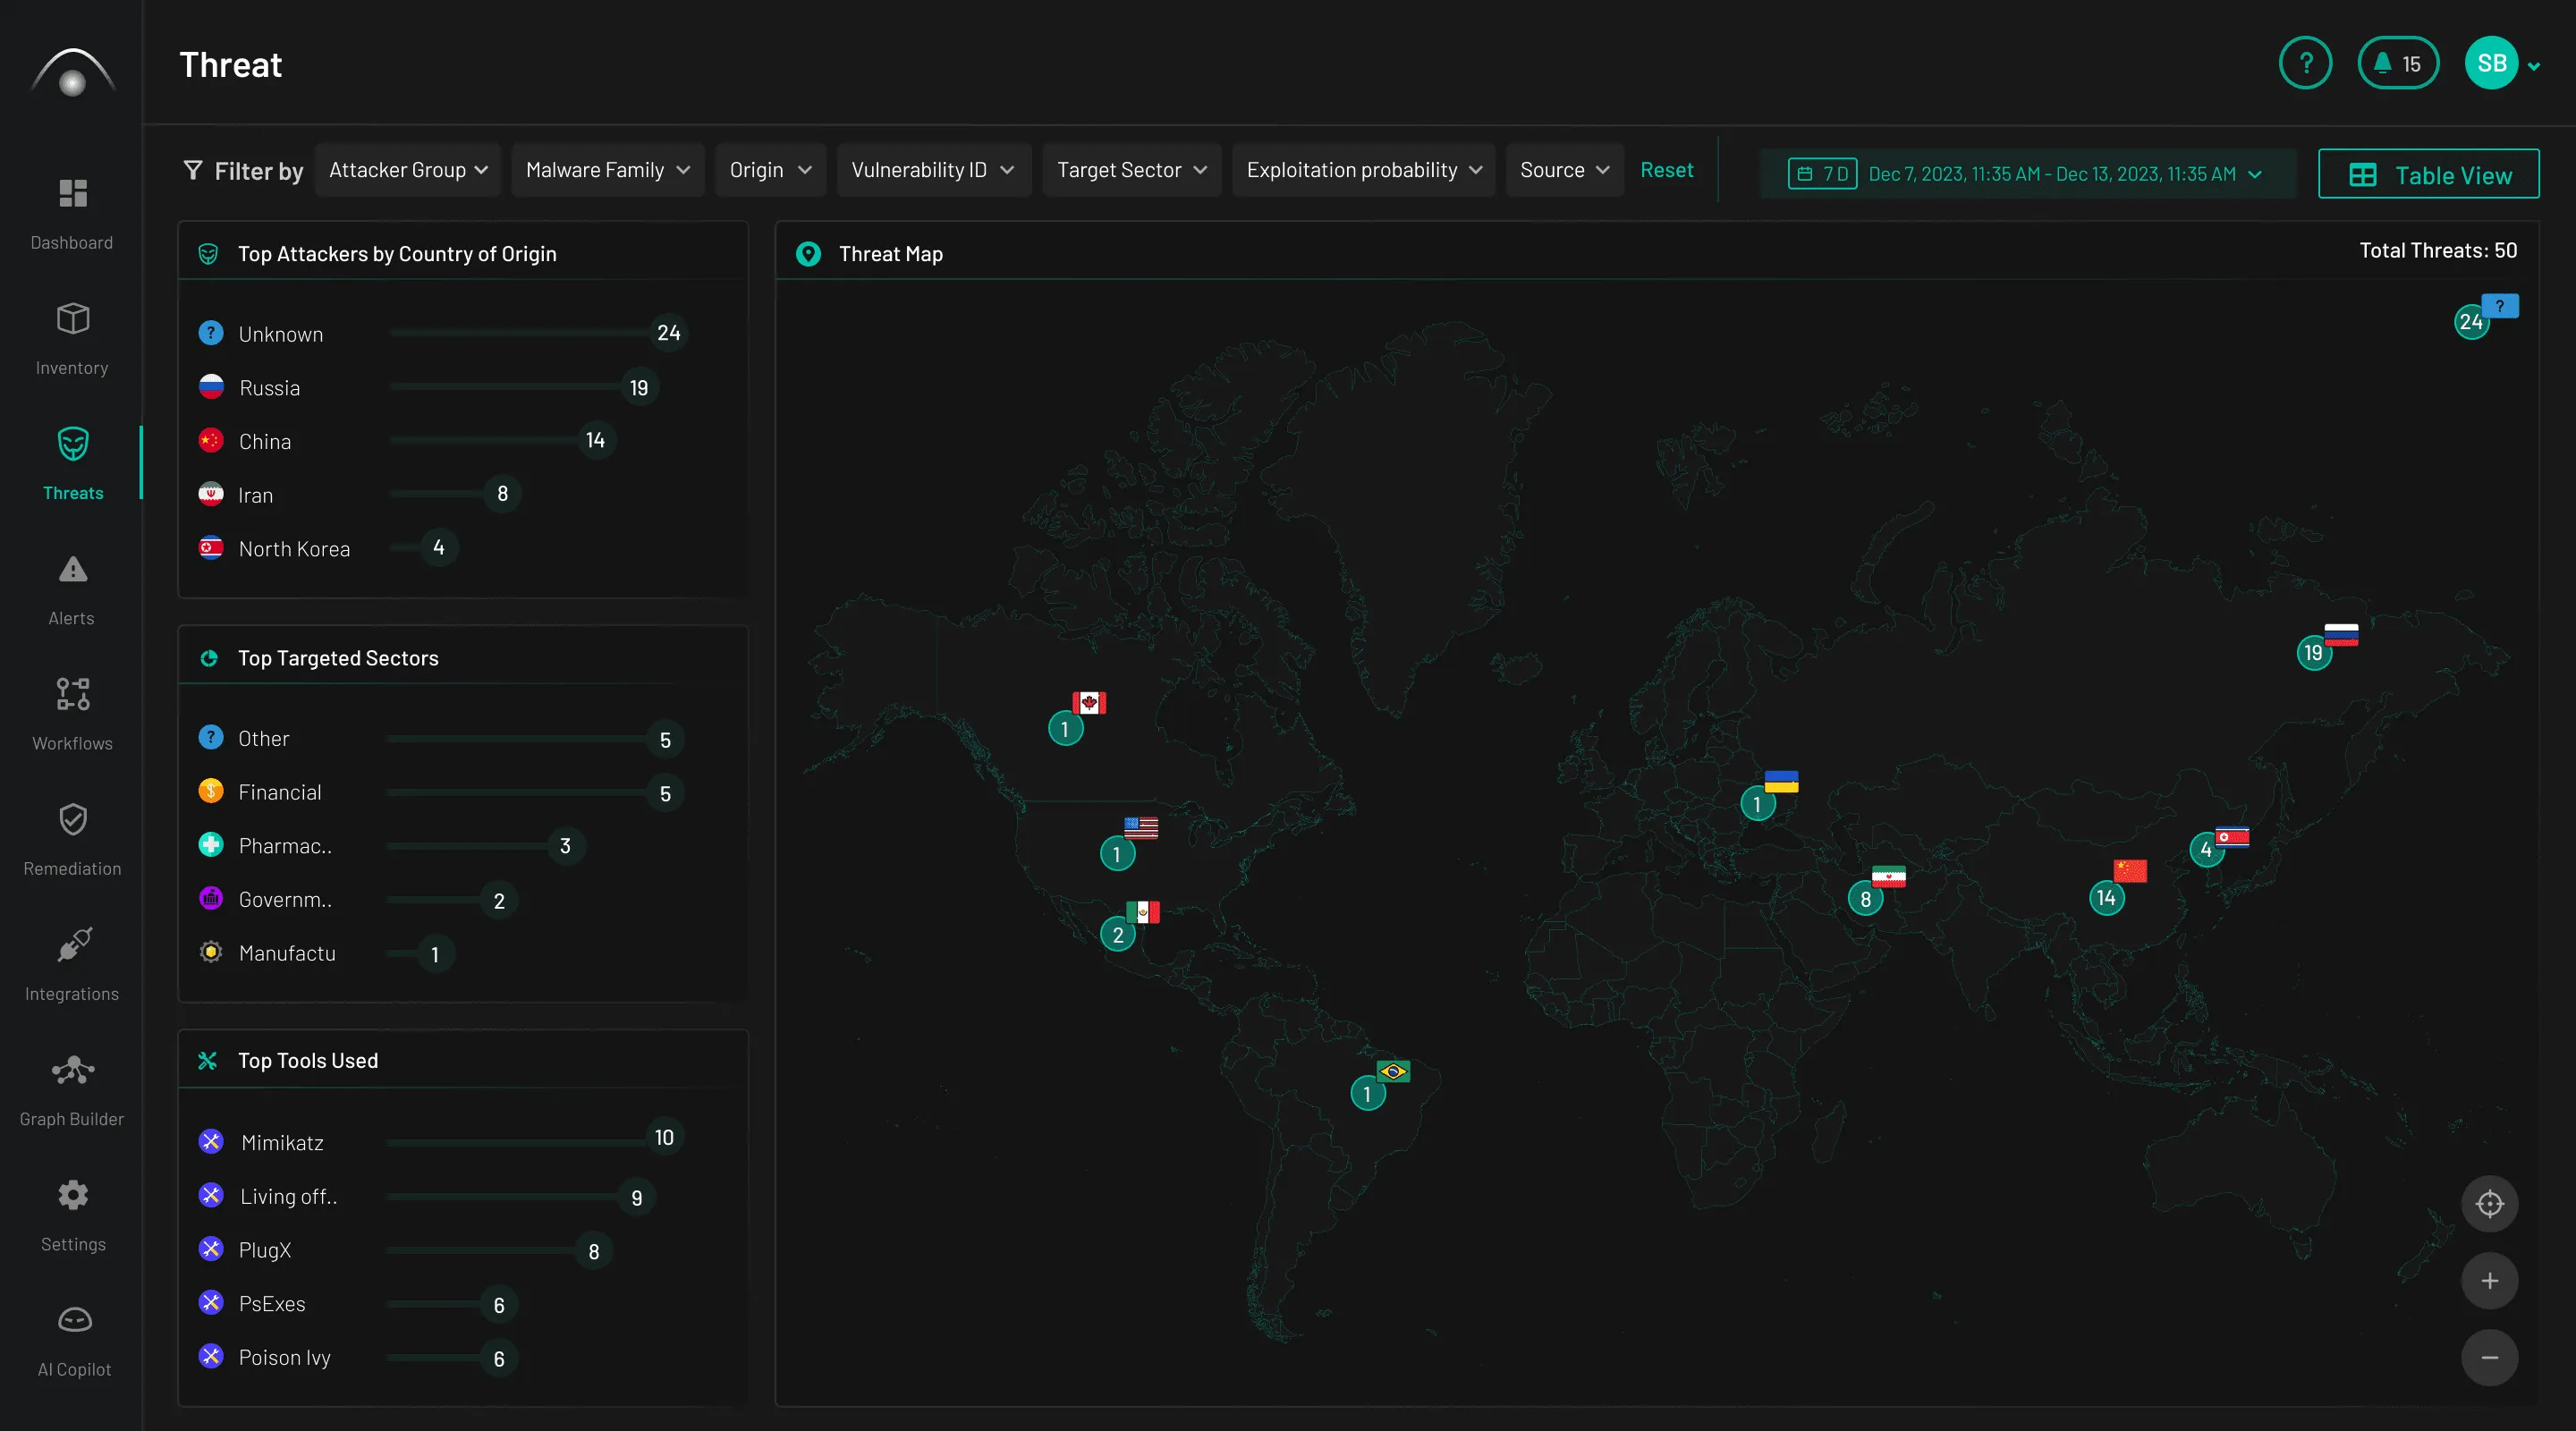
Task: Zoom in on the threat map
Action: (x=2489, y=1281)
